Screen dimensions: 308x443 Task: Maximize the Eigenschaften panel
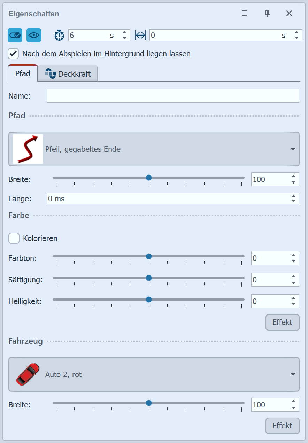pyautogui.click(x=245, y=14)
